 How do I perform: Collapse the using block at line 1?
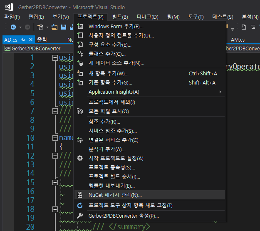[55, 58]
